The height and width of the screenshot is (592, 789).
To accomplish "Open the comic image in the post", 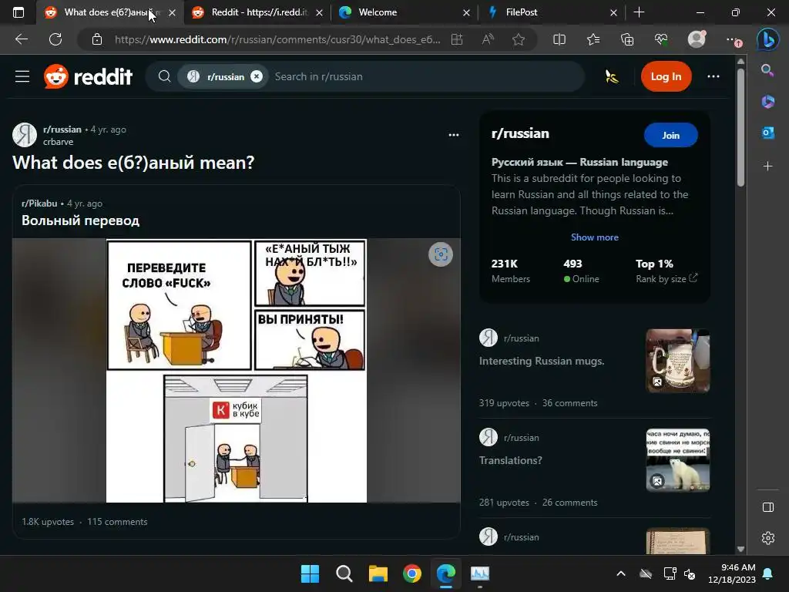I will (237, 371).
